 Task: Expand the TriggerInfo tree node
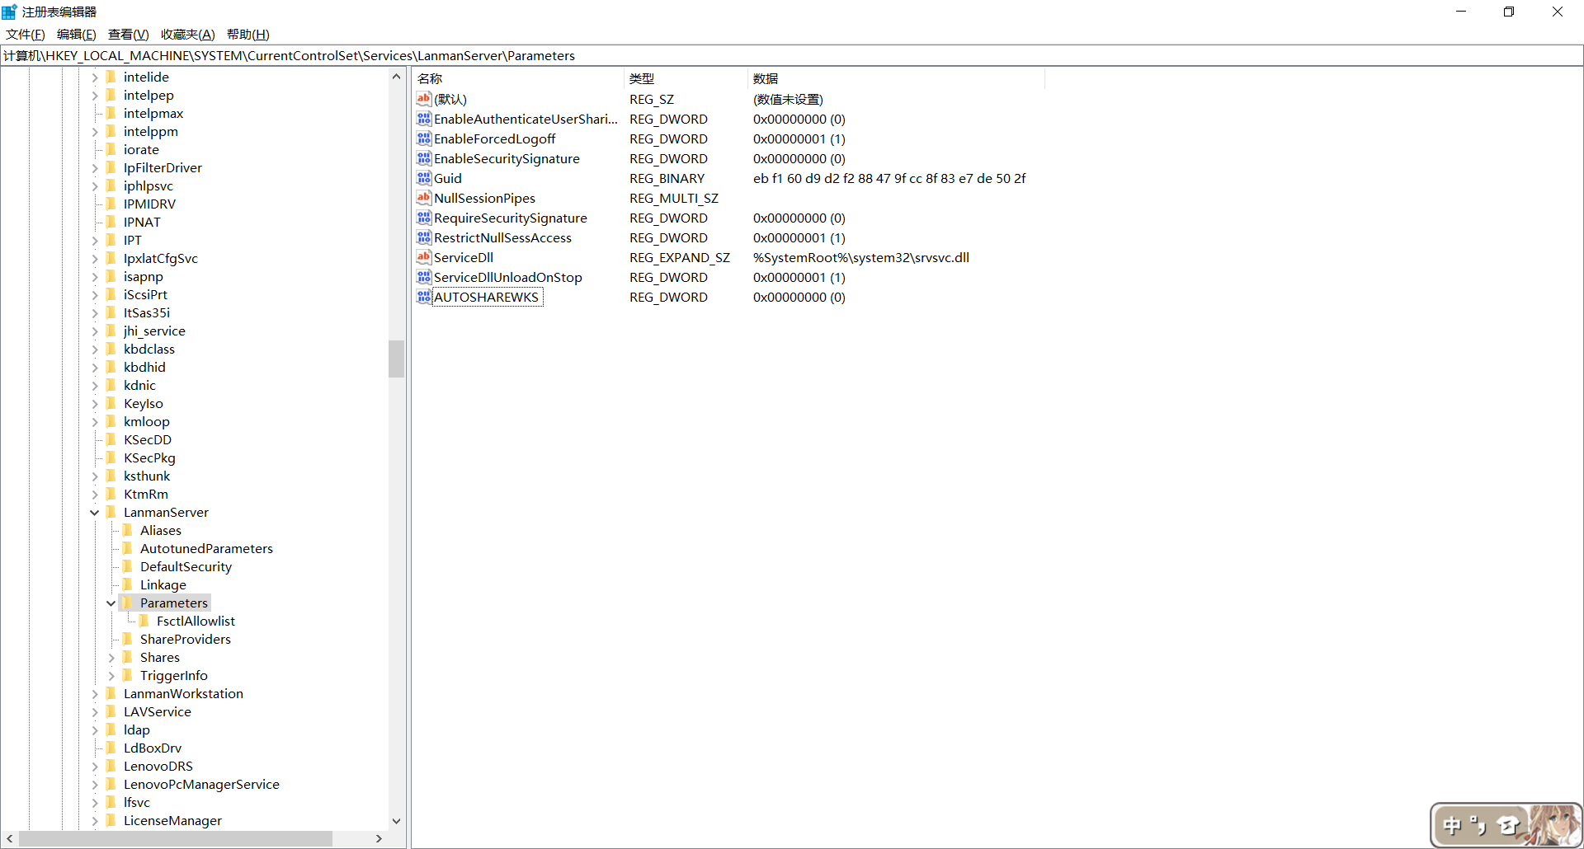[111, 676]
